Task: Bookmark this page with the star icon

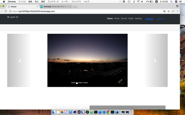Action: pyautogui.click(x=169, y=11)
